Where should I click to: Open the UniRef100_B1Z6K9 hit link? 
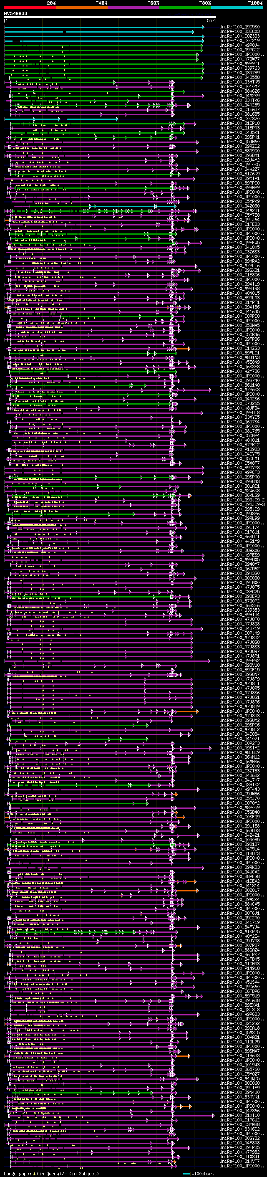click(239, 174)
